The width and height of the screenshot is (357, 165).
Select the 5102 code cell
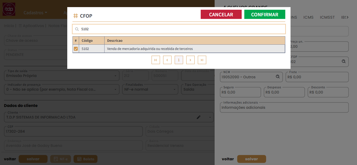(x=92, y=49)
